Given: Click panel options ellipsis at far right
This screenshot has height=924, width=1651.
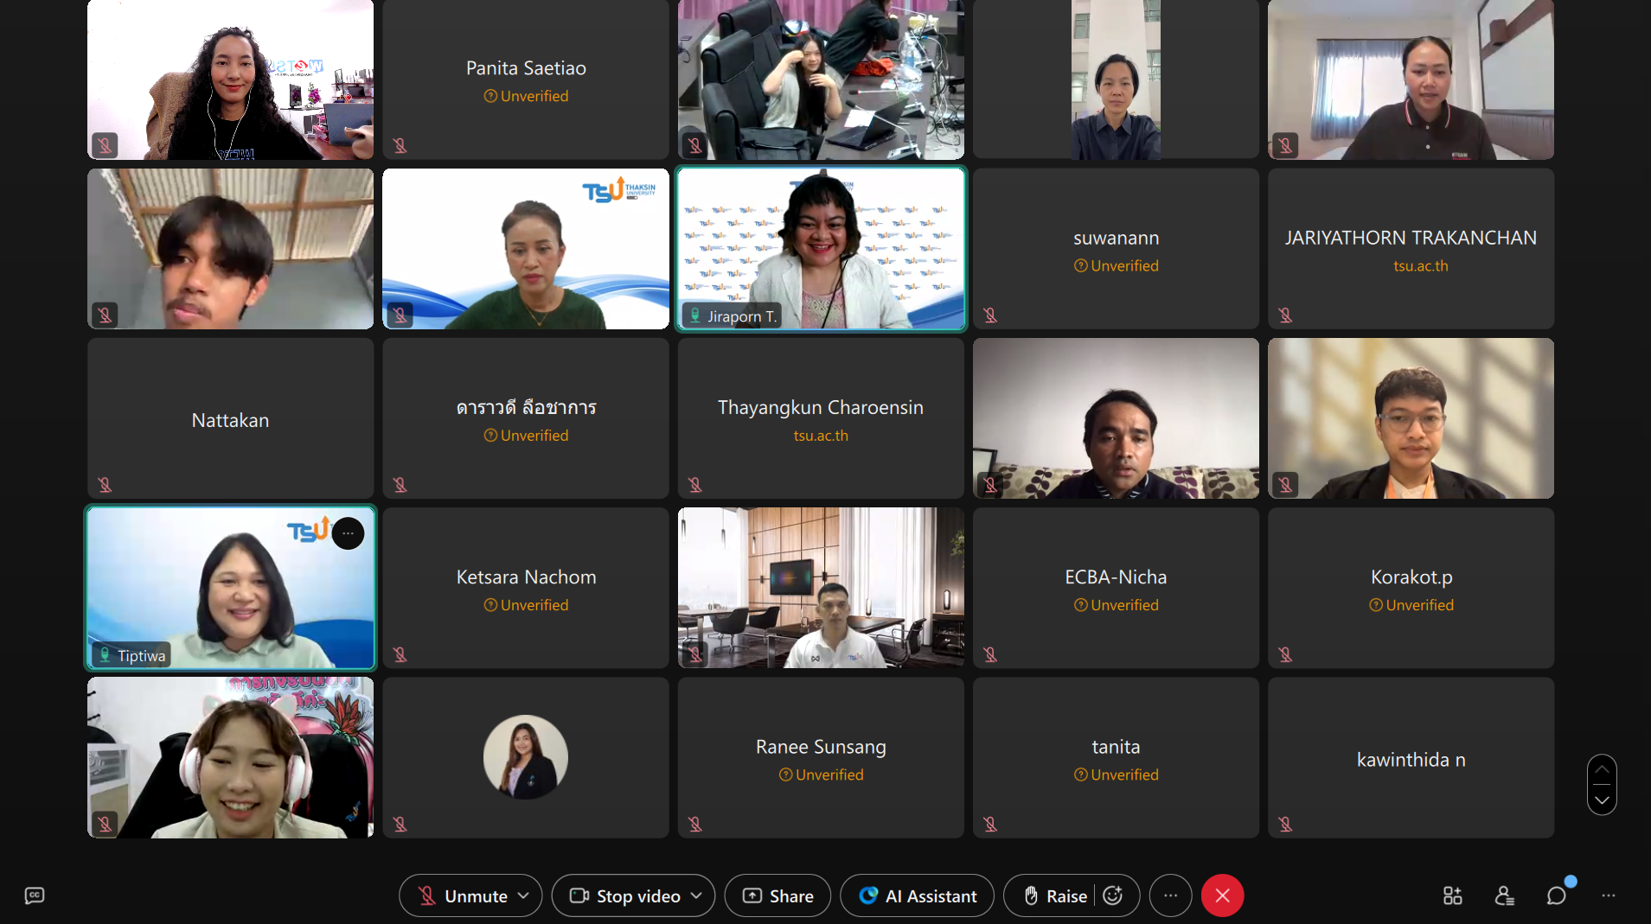Looking at the screenshot, I should [1609, 895].
